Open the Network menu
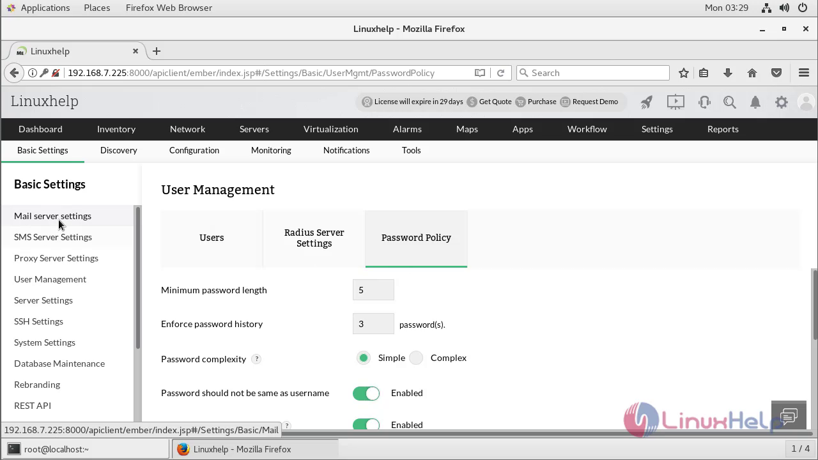818x460 pixels. [187, 129]
